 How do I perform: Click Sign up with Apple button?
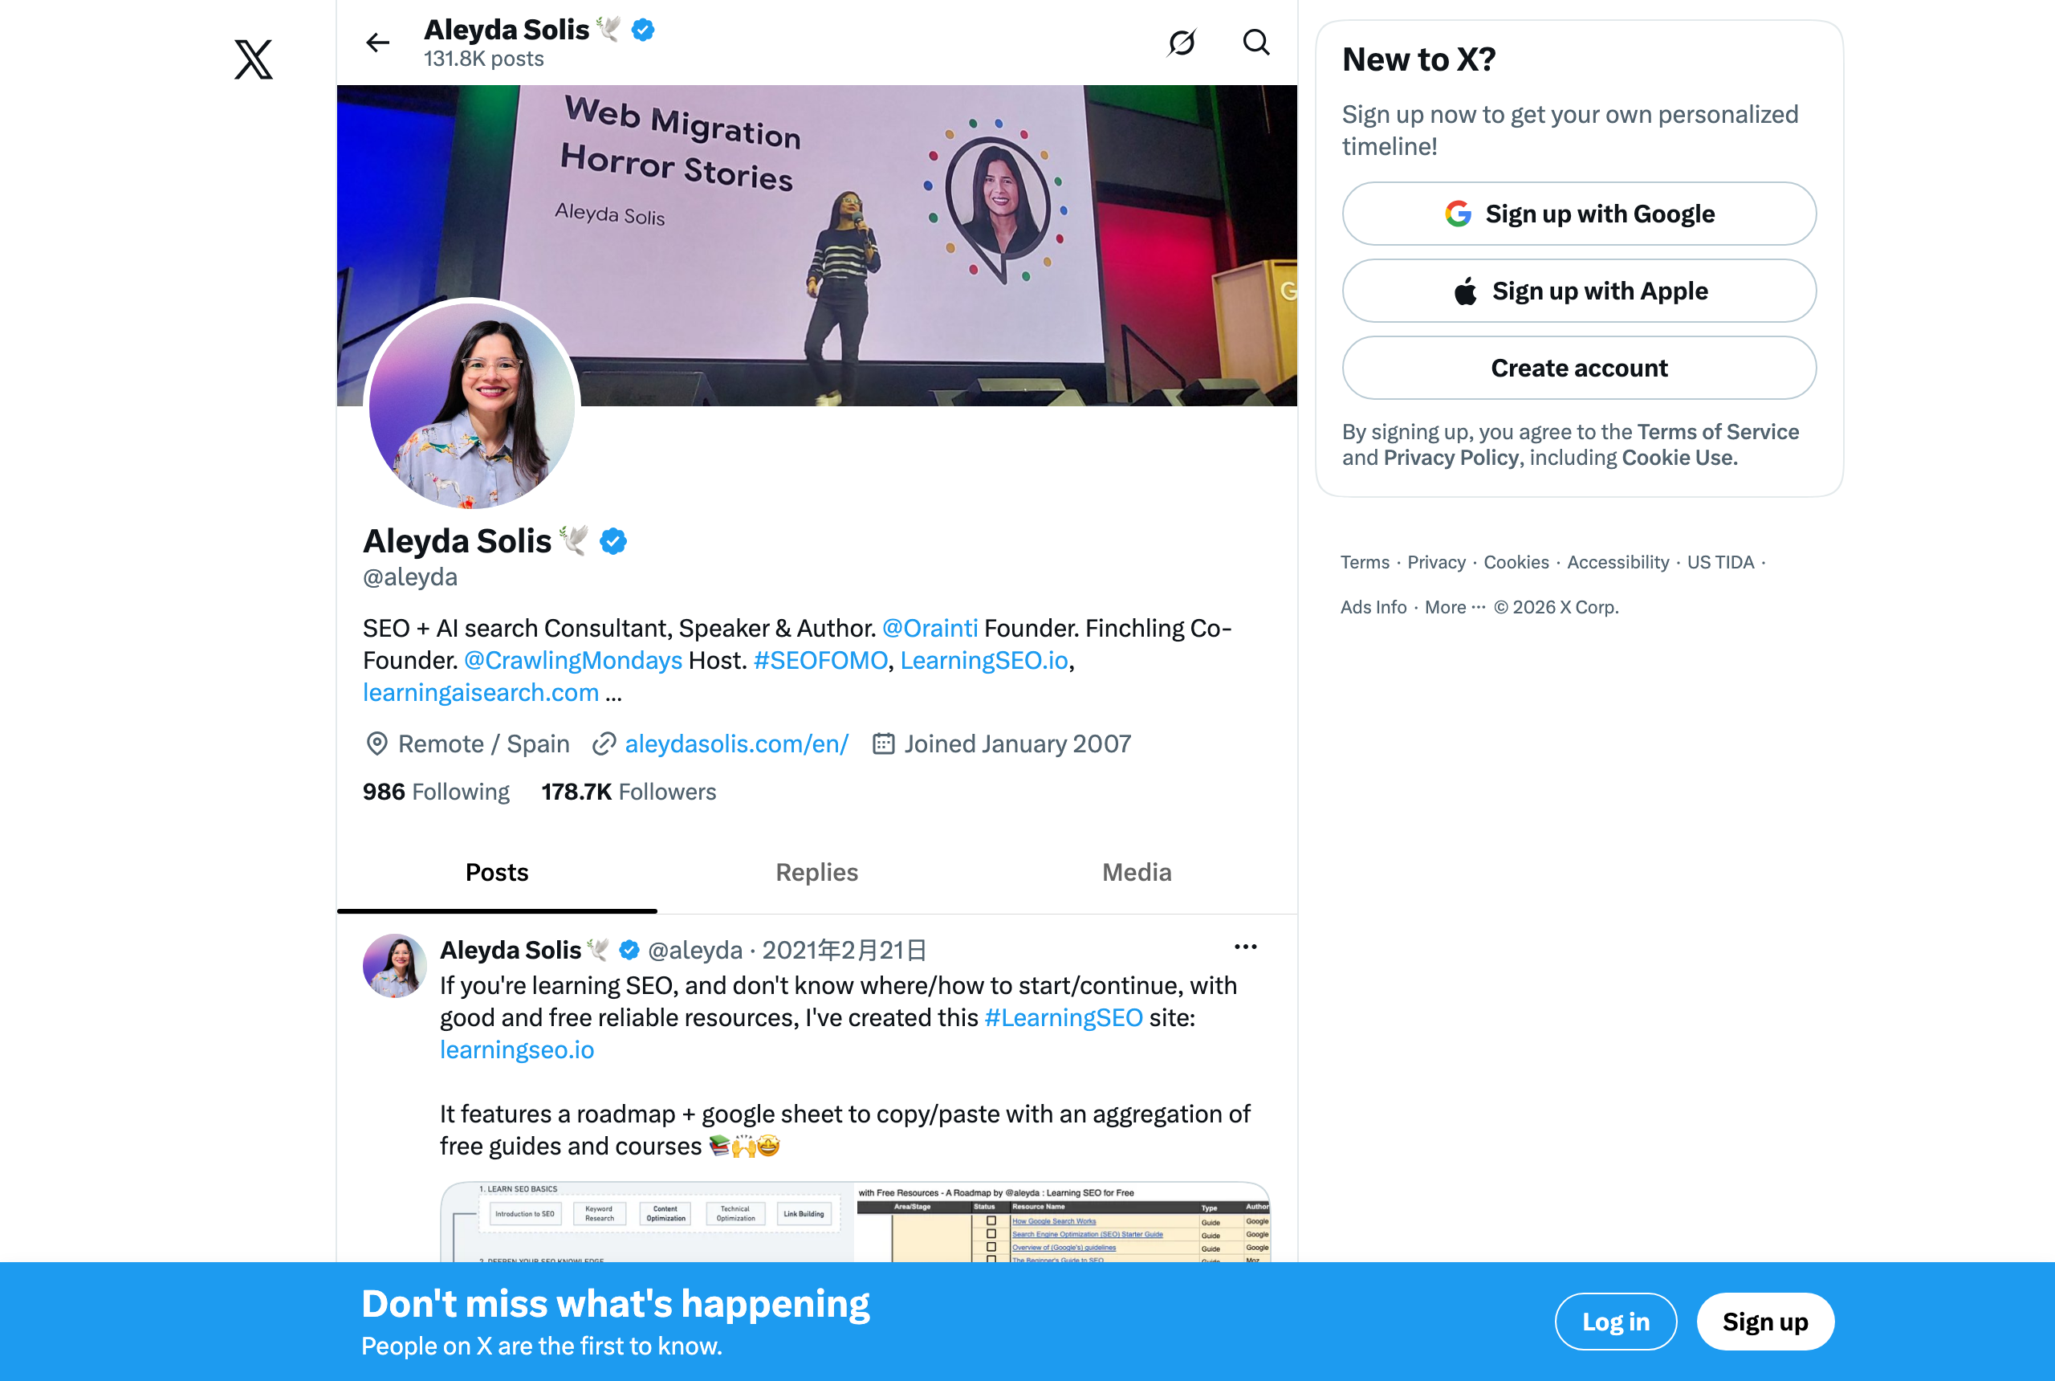click(1579, 291)
